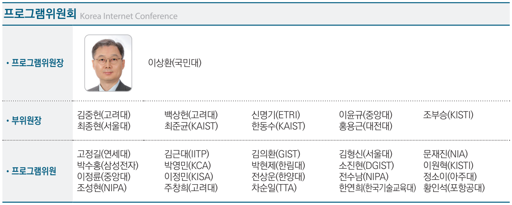The image size is (512, 205).
Task: Click 조부승(KISTI) in vice chair row
Action: [448, 115]
